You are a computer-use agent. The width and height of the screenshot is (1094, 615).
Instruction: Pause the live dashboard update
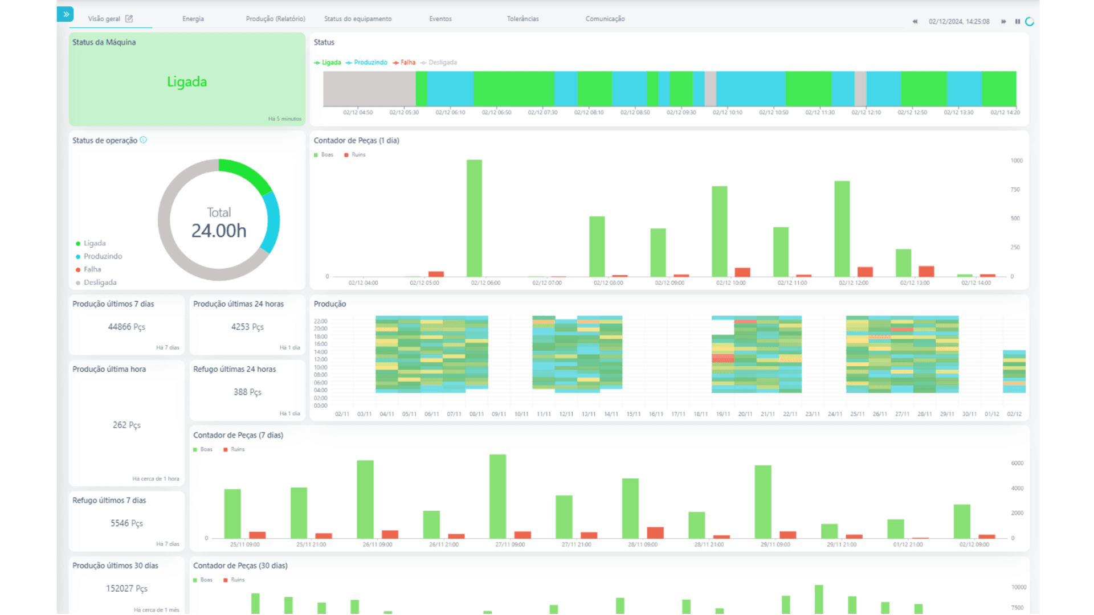tap(1018, 22)
